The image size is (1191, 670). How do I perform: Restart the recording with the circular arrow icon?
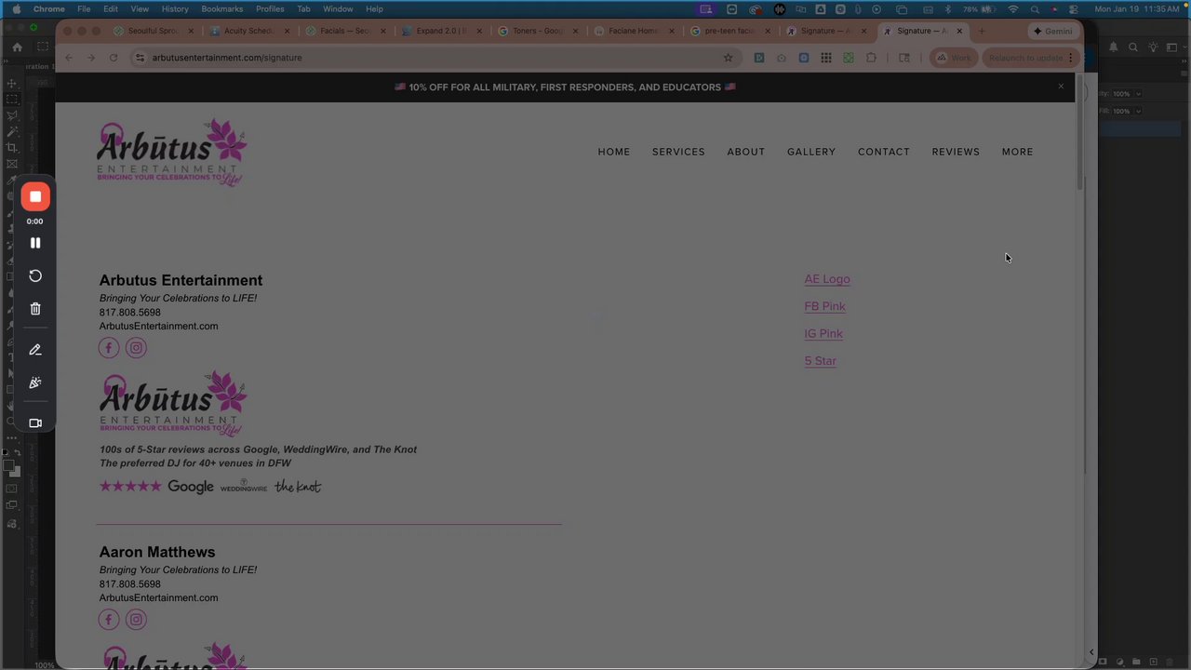coord(35,276)
